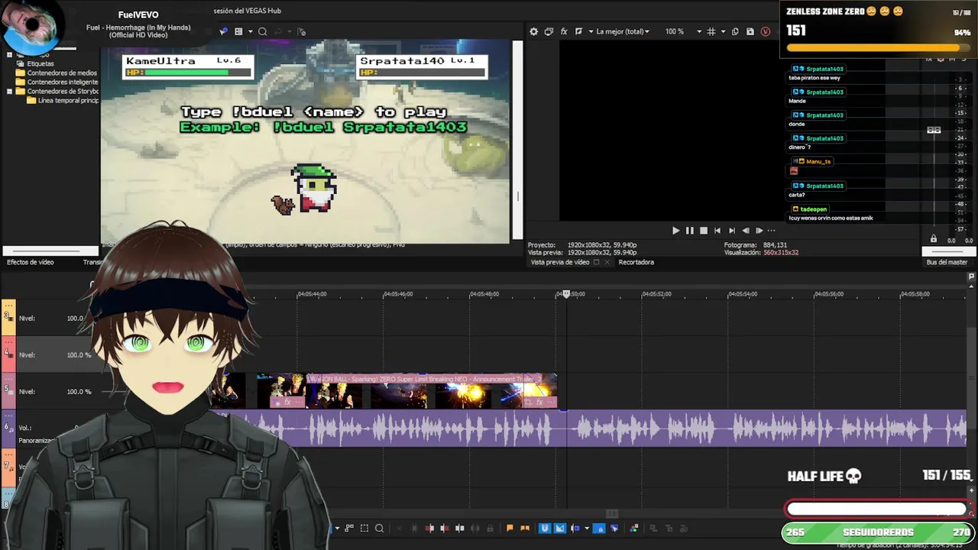Image resolution: width=978 pixels, height=550 pixels.
Task: Pause the video preview
Action: (689, 230)
